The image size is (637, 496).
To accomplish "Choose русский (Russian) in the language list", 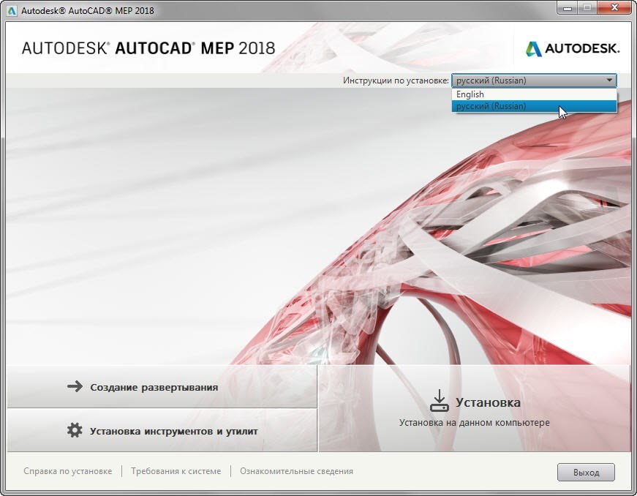I will (x=534, y=106).
